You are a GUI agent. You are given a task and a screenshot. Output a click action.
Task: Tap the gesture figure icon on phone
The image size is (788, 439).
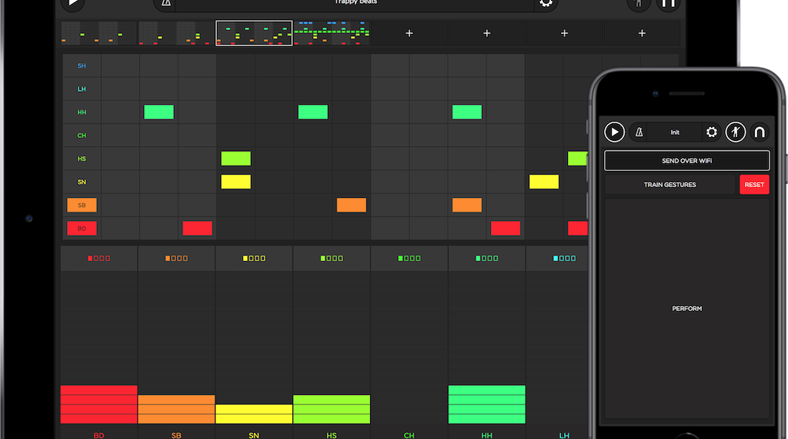click(x=736, y=132)
